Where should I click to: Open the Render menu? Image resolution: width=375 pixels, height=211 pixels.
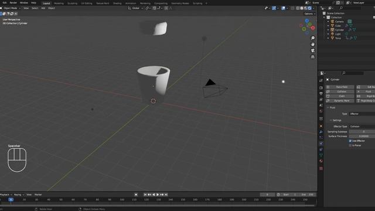point(13,3)
